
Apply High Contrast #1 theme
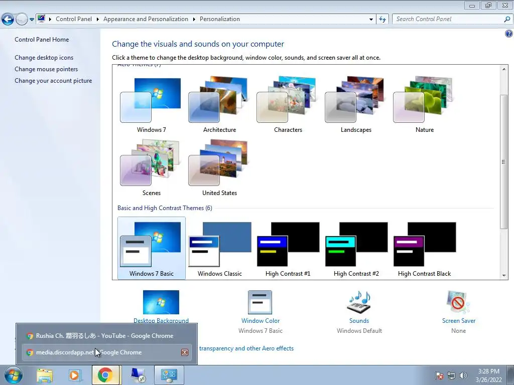click(288, 248)
